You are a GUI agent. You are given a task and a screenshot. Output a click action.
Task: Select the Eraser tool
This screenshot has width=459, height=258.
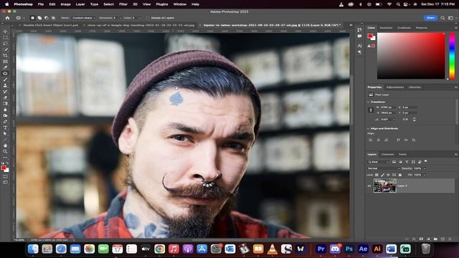click(x=5, y=97)
